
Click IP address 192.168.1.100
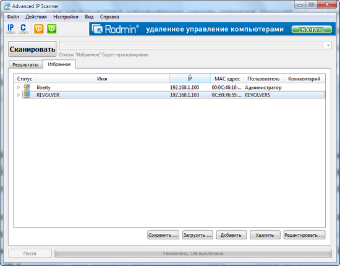[185, 87]
